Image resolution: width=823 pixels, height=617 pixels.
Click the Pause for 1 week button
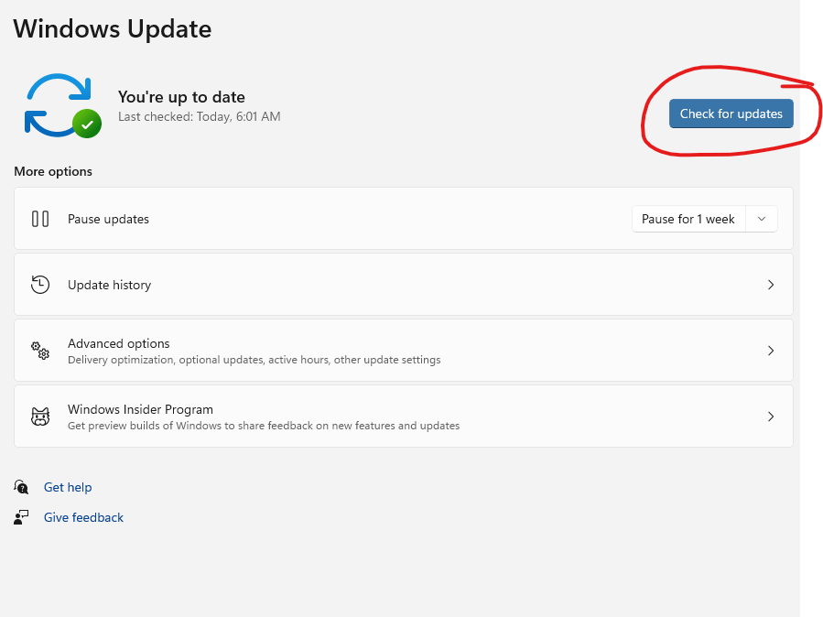click(688, 219)
